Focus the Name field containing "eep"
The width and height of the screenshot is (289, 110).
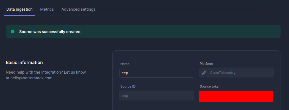pyautogui.click(x=157, y=73)
